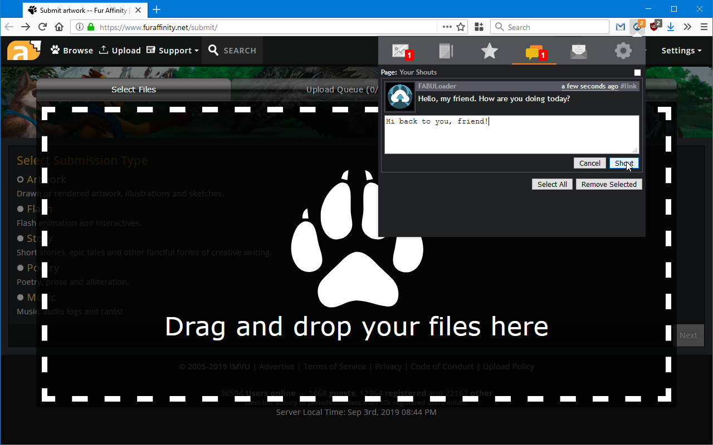Open the favorites star tab in popup

click(x=490, y=51)
